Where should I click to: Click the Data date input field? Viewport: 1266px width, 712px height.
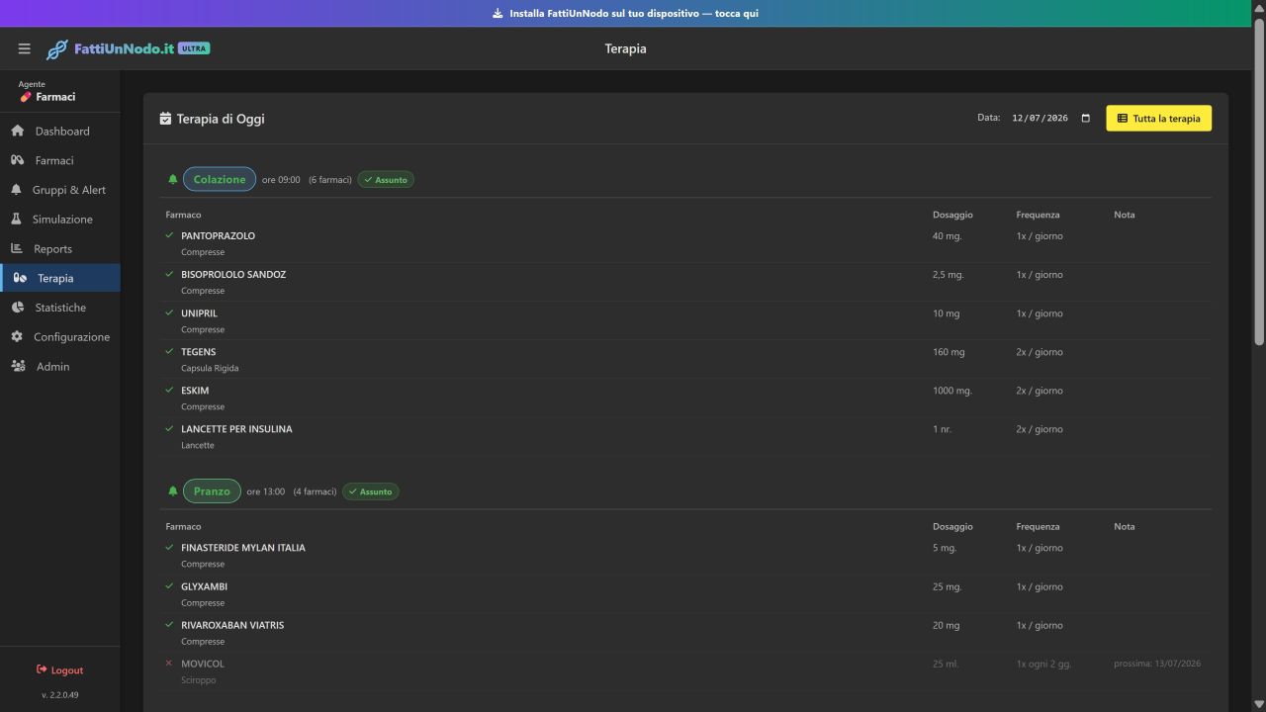(x=1051, y=118)
